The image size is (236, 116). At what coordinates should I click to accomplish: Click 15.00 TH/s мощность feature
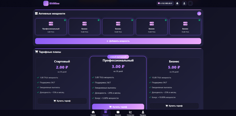click(161, 78)
